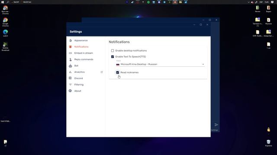
Task: Open the TTS voice dropdown
Action: pyautogui.click(x=160, y=64)
